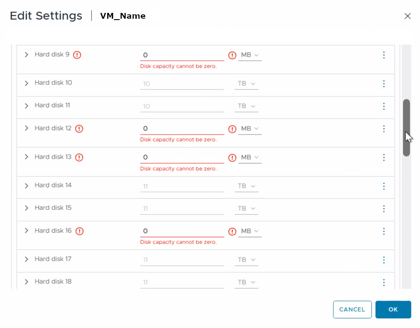Open actions menu for Hard disk 14
Image resolution: width=420 pixels, height=328 pixels.
tap(384, 186)
